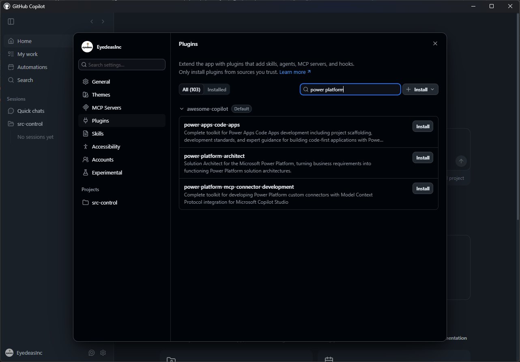Open power-platform-mcp-connector-development plugin title

(239, 187)
